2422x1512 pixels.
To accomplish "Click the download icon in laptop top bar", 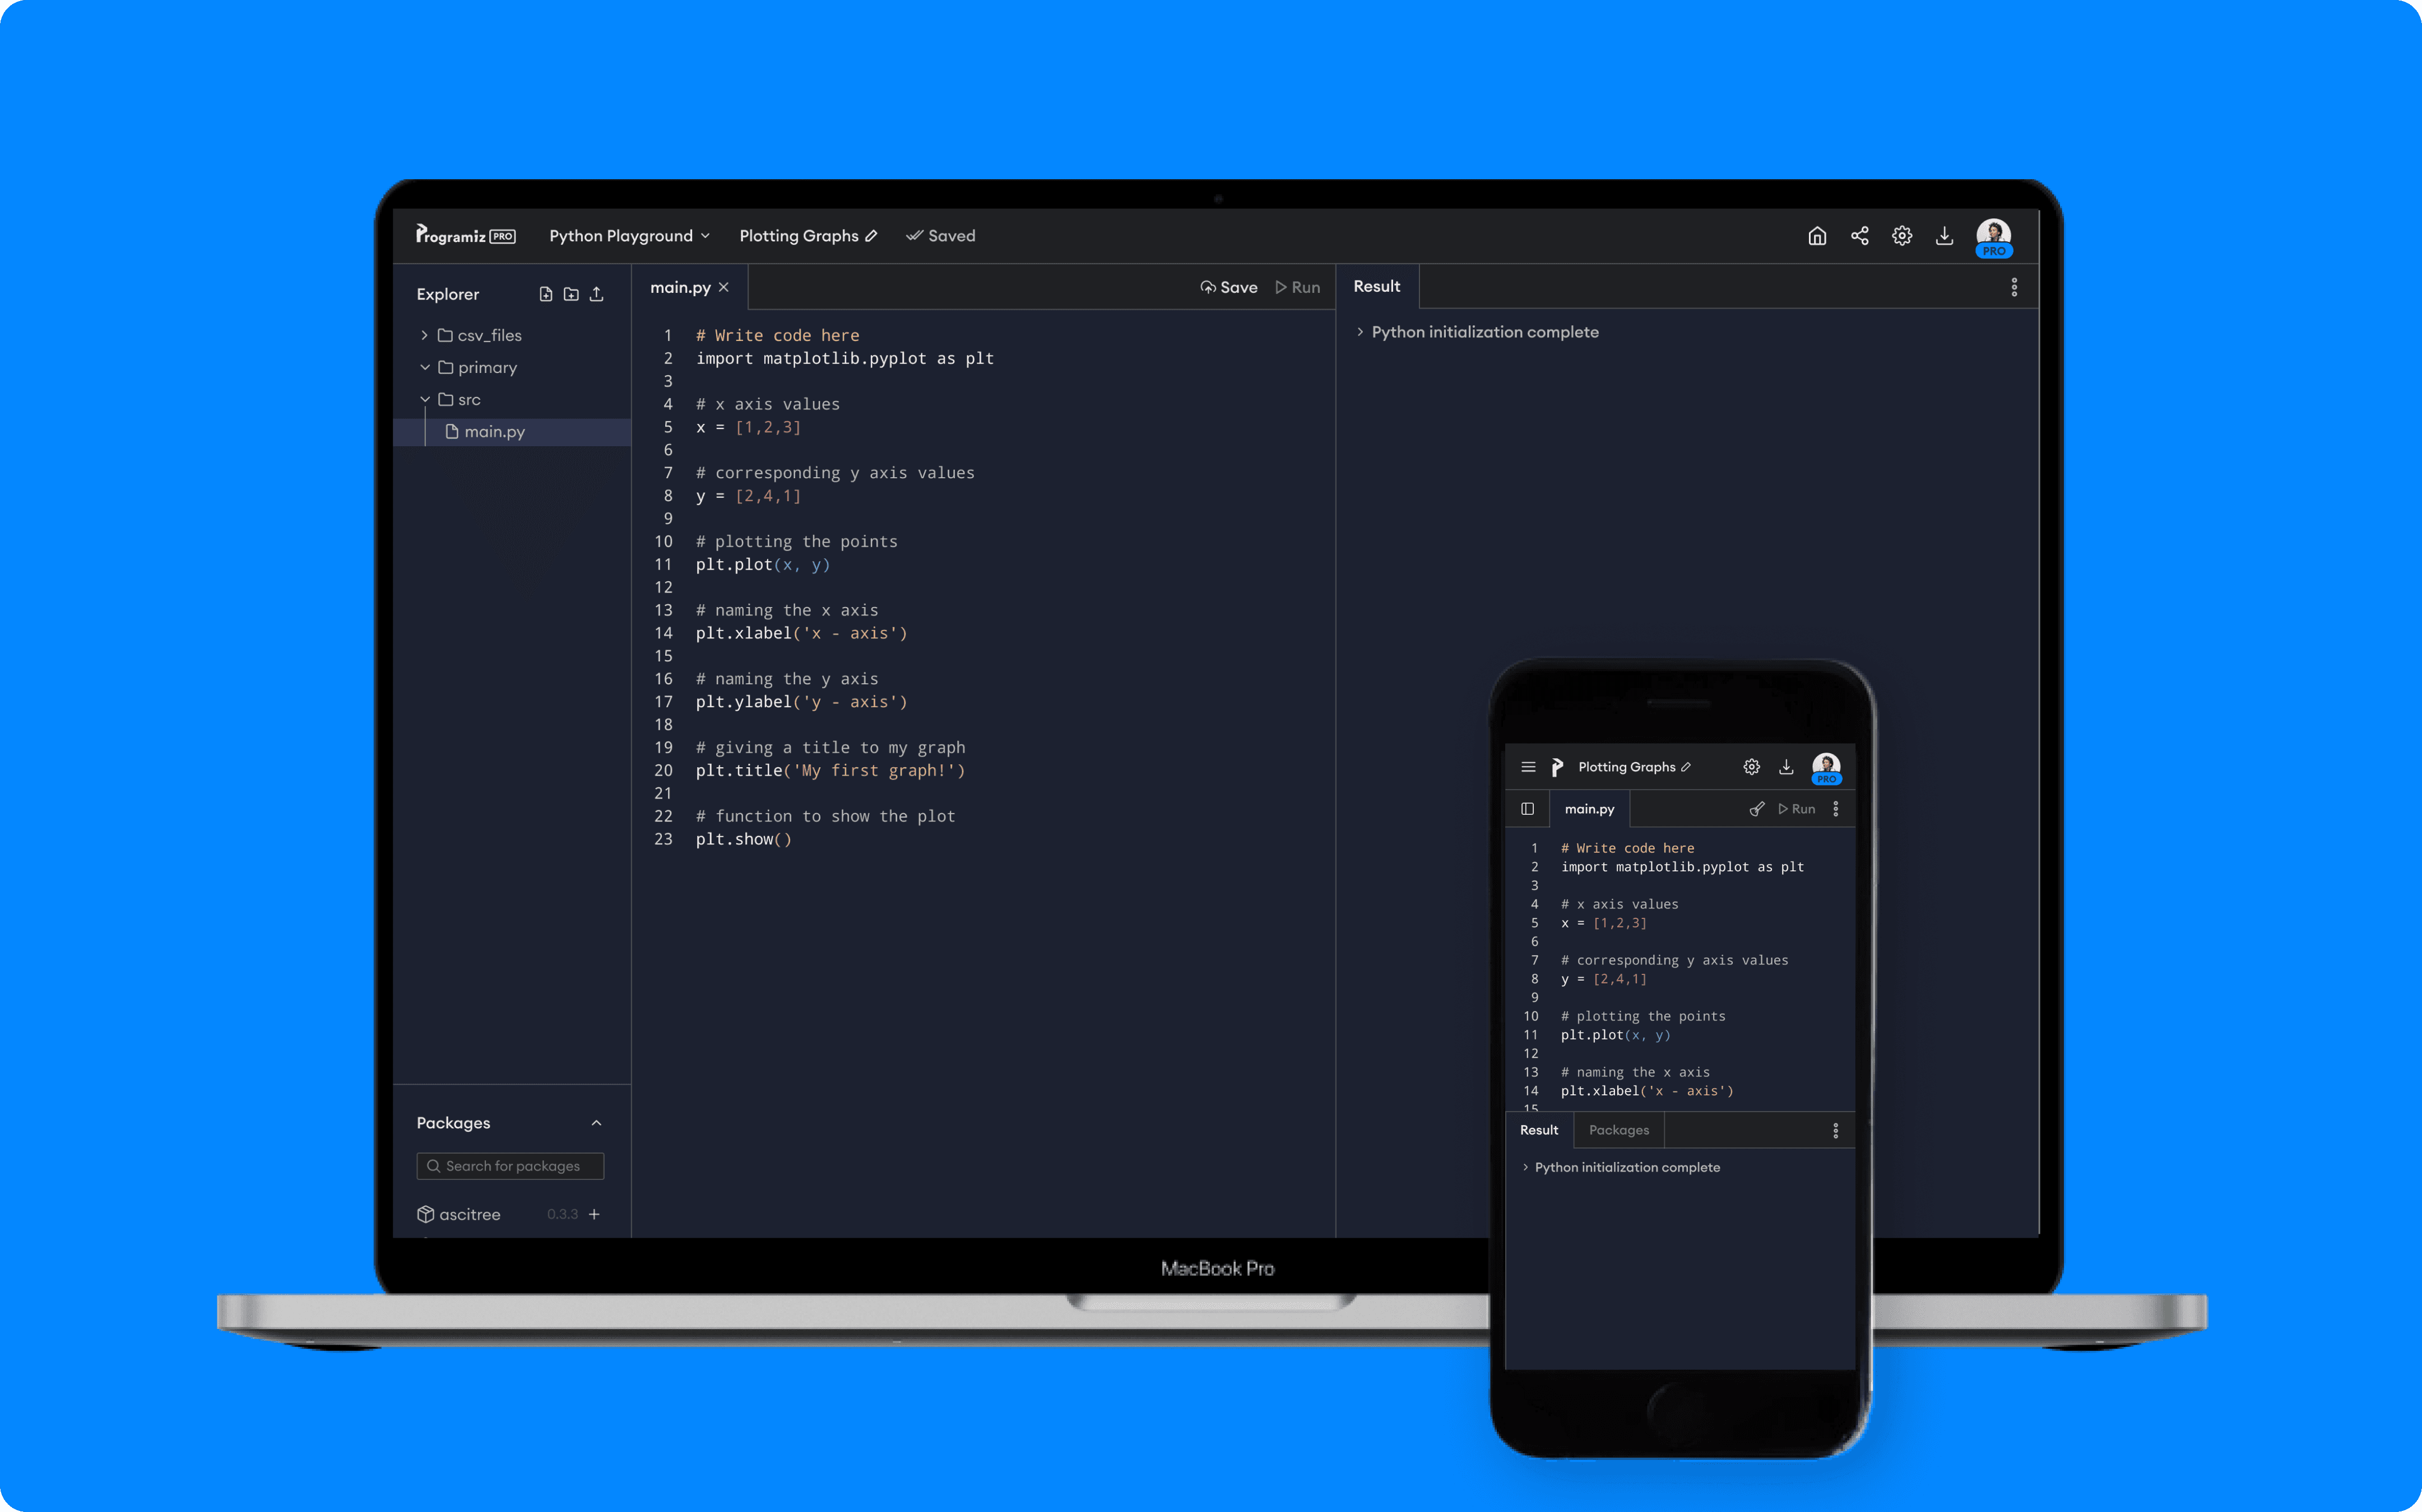I will [x=1944, y=236].
